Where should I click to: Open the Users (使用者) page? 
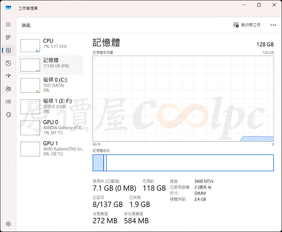[x=8, y=89]
